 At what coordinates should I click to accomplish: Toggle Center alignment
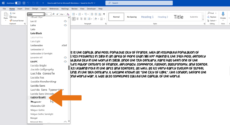point(77,19)
